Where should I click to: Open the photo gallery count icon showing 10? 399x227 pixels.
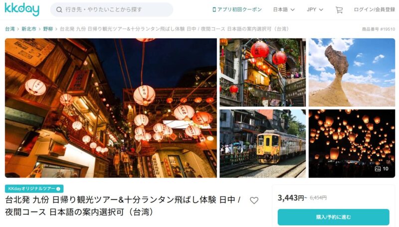pos(382,169)
